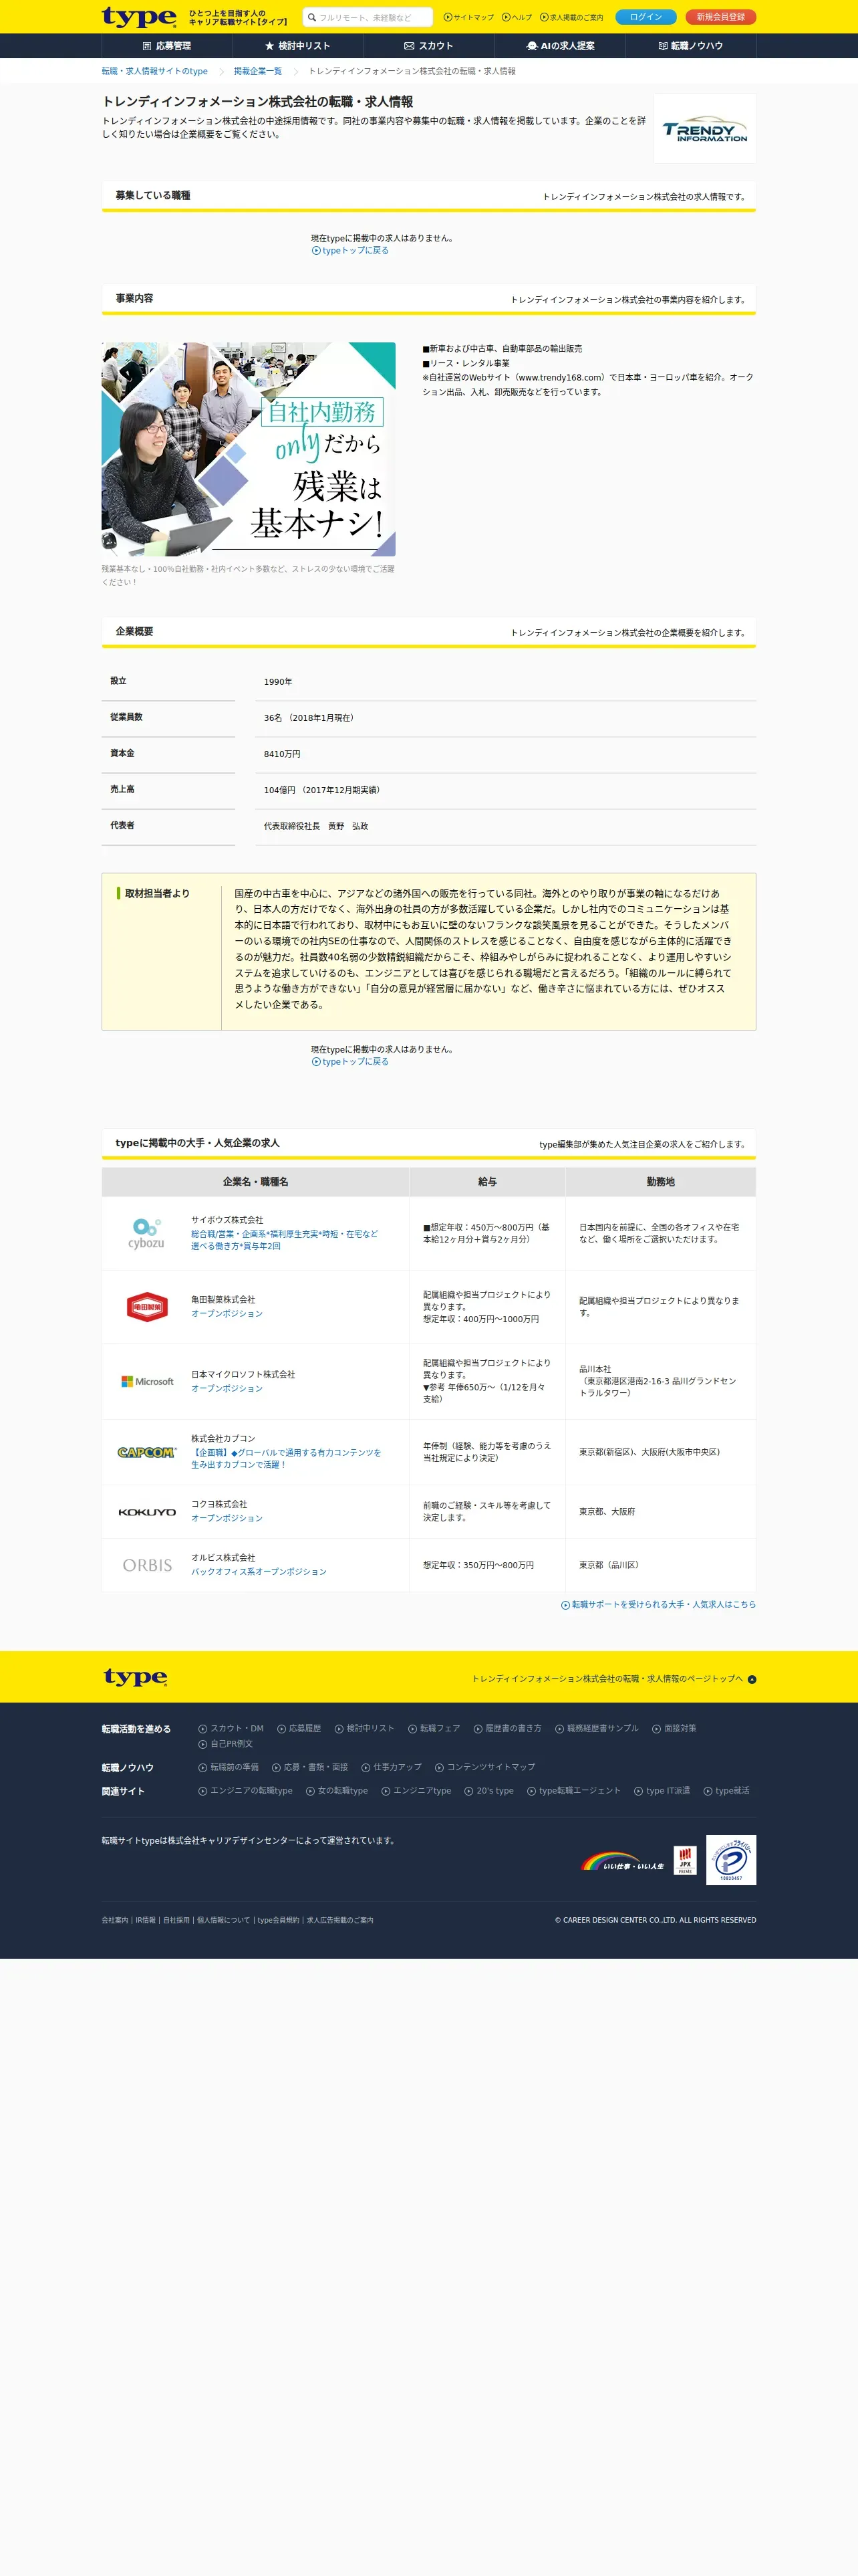858x2576 pixels.
Task: Click the KOKUYO logo
Action: tap(147, 1512)
